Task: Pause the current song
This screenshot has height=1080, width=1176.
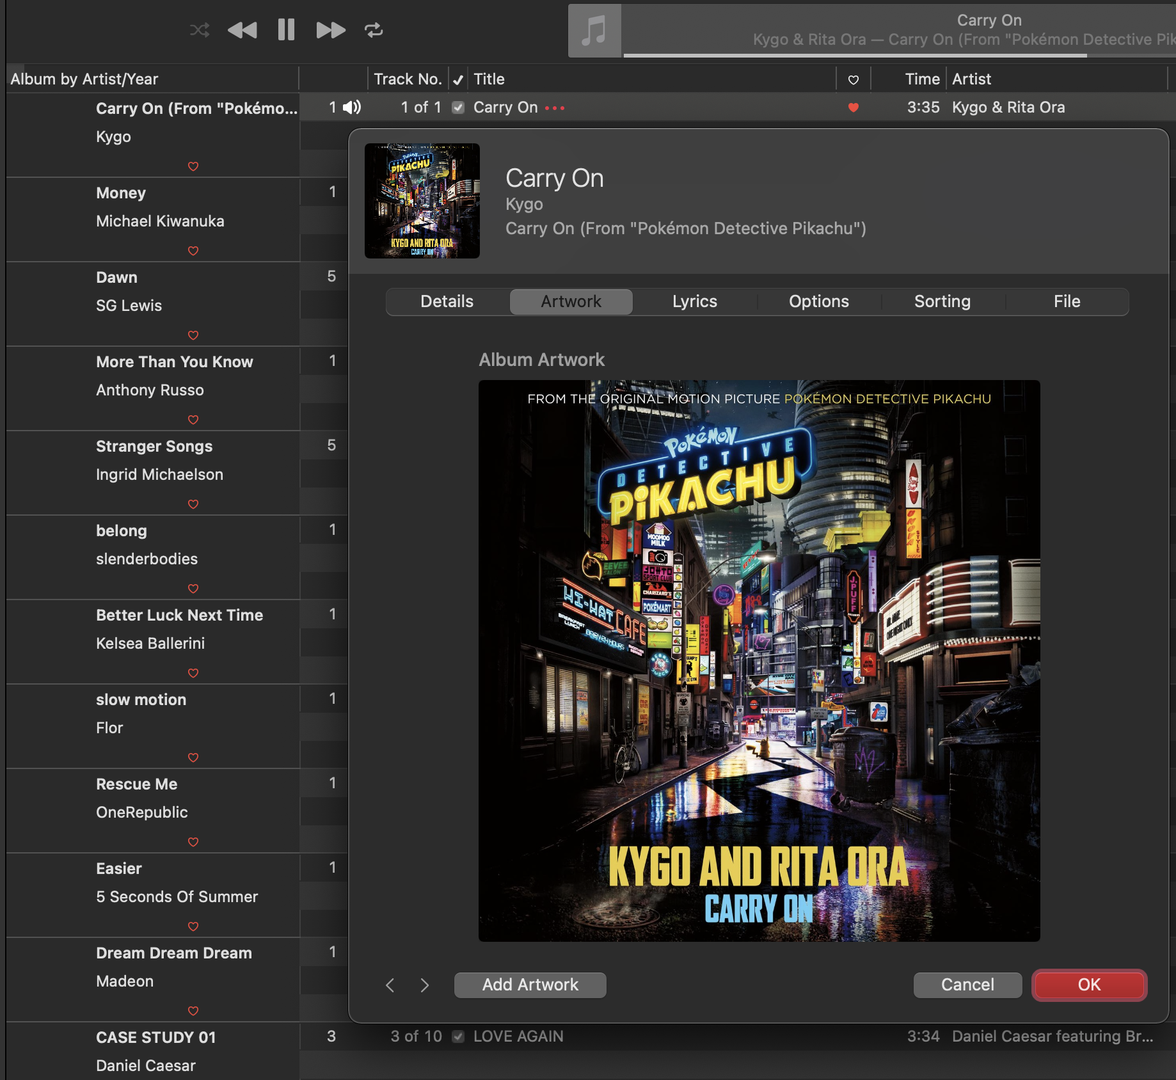Action: (286, 30)
